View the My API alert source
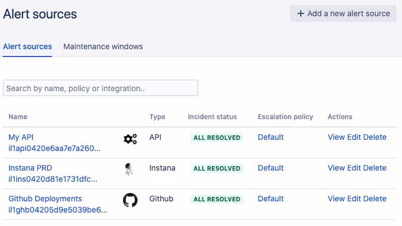402x226 pixels. point(336,137)
